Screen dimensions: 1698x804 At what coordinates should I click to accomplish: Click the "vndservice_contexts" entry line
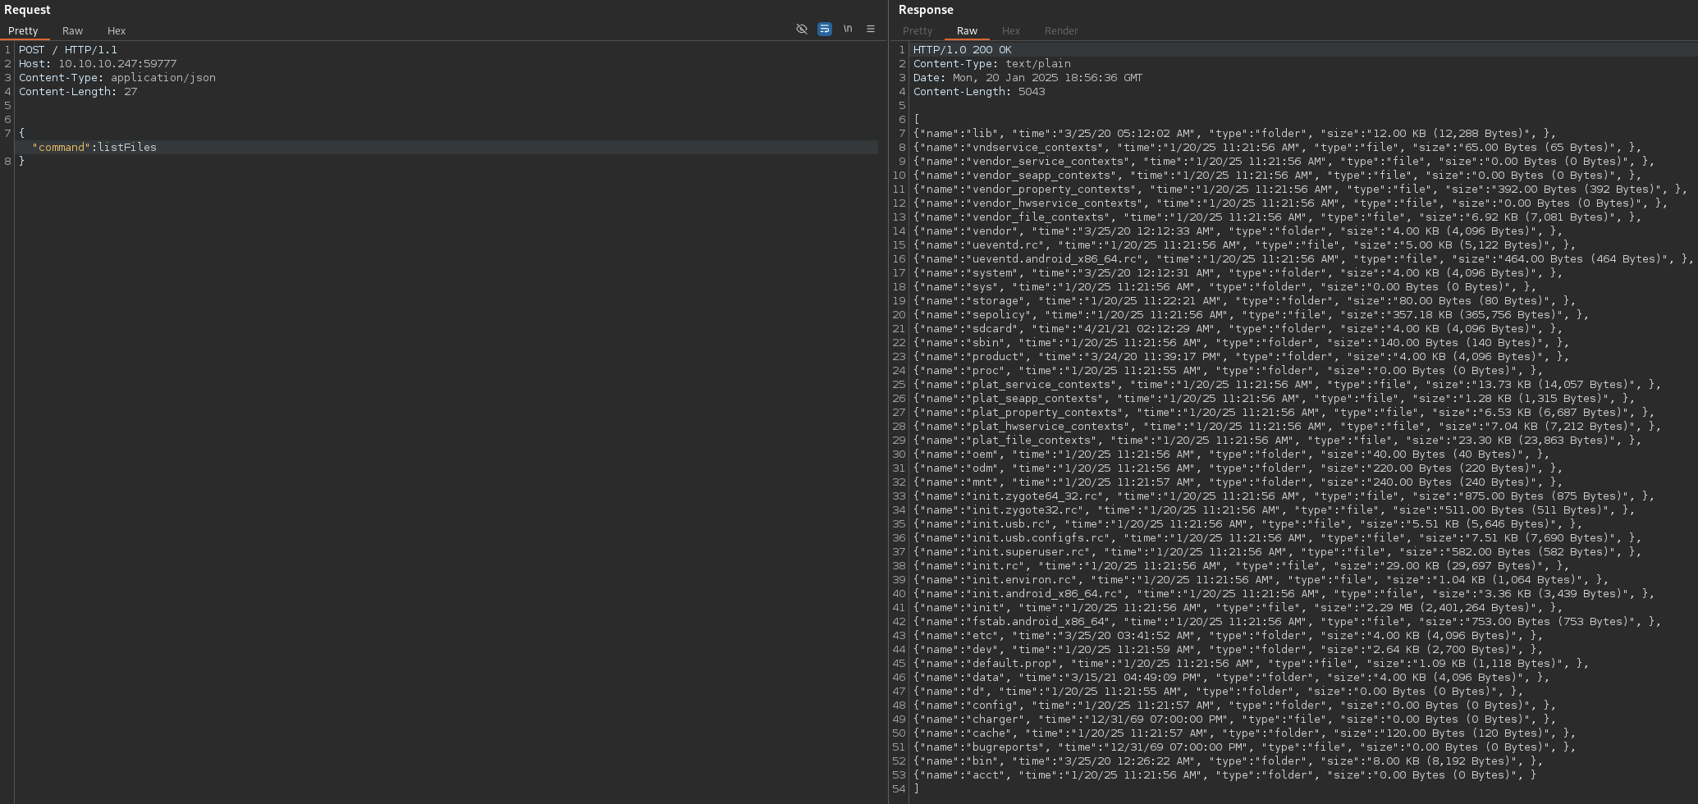coord(1278,148)
